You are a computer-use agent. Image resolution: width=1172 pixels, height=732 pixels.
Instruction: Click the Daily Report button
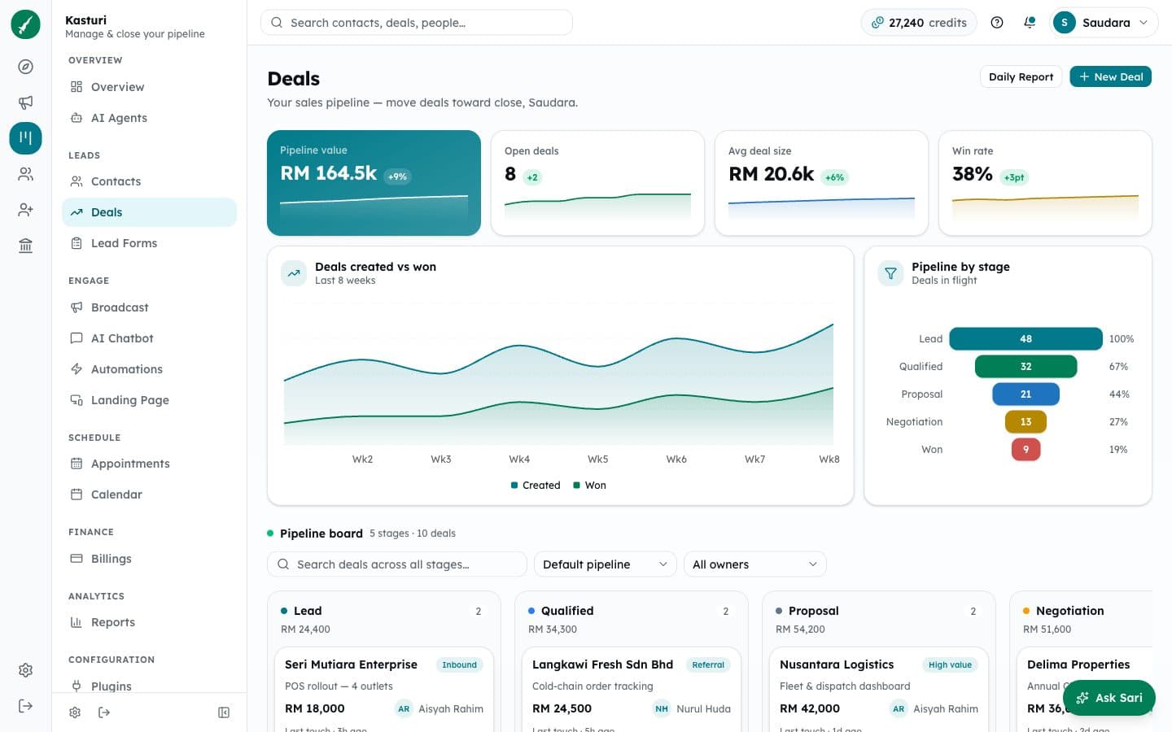pyautogui.click(x=1021, y=76)
